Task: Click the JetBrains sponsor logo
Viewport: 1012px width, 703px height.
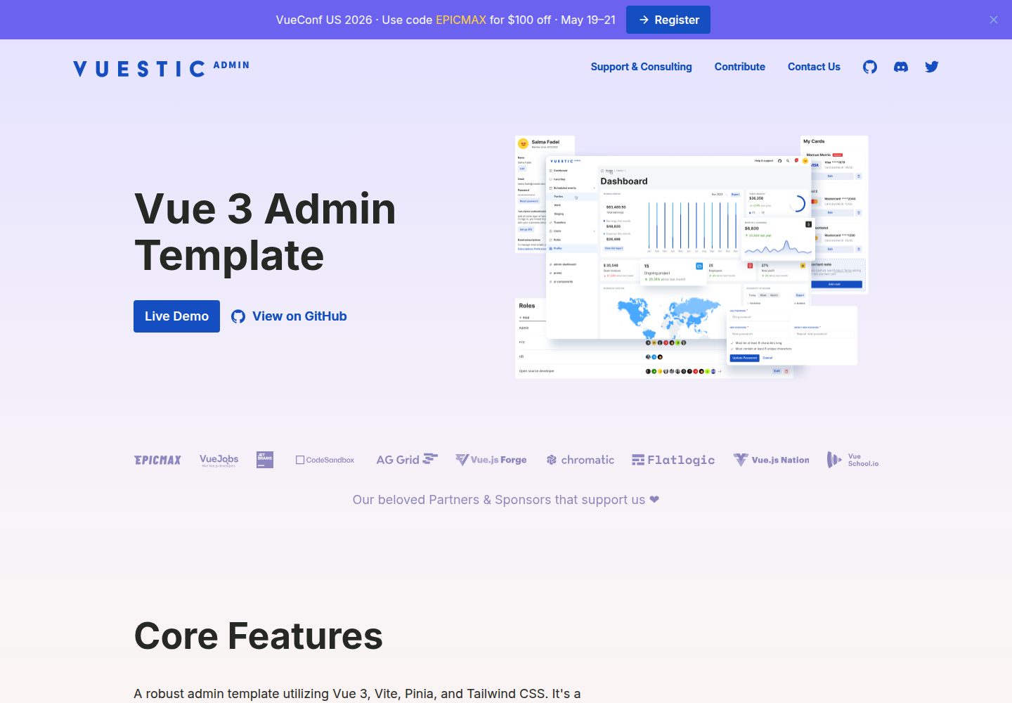Action: (x=265, y=460)
